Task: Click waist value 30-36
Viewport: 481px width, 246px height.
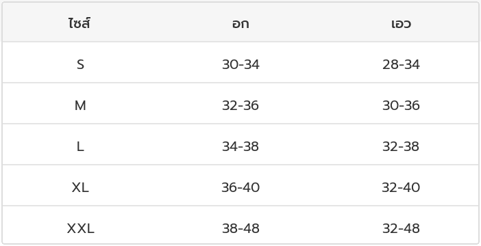Action: pyautogui.click(x=401, y=105)
